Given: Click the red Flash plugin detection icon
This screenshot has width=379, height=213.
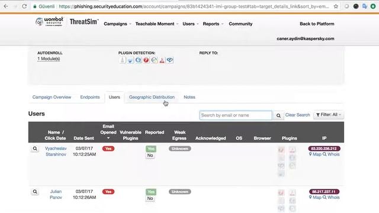Looking at the screenshot, I should pyautogui.click(x=146, y=60).
